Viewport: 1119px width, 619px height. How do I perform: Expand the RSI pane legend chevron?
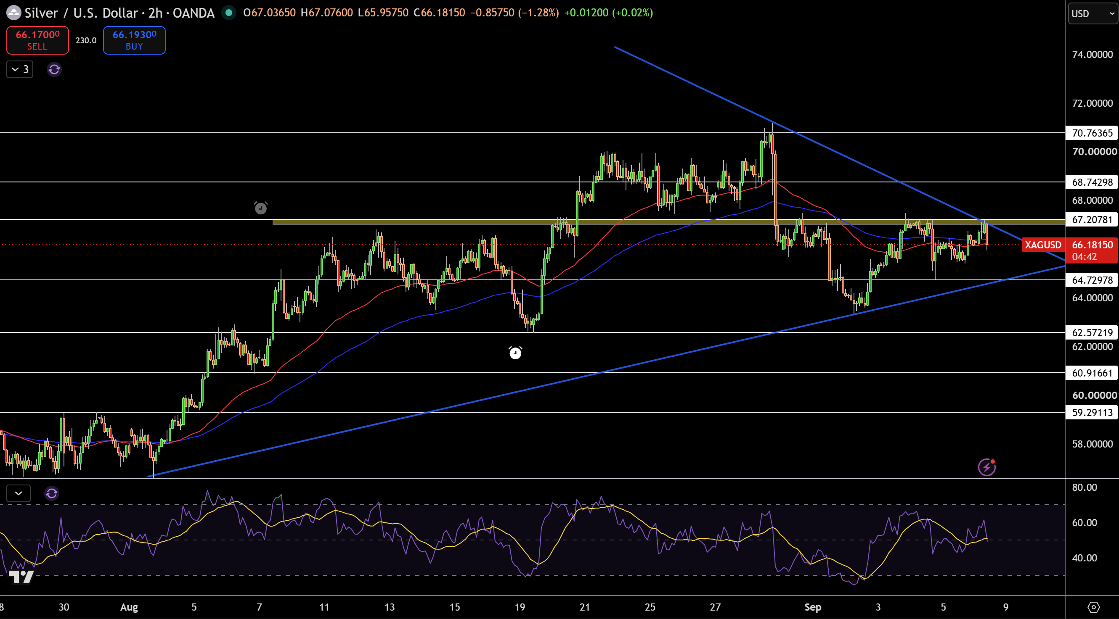18,493
